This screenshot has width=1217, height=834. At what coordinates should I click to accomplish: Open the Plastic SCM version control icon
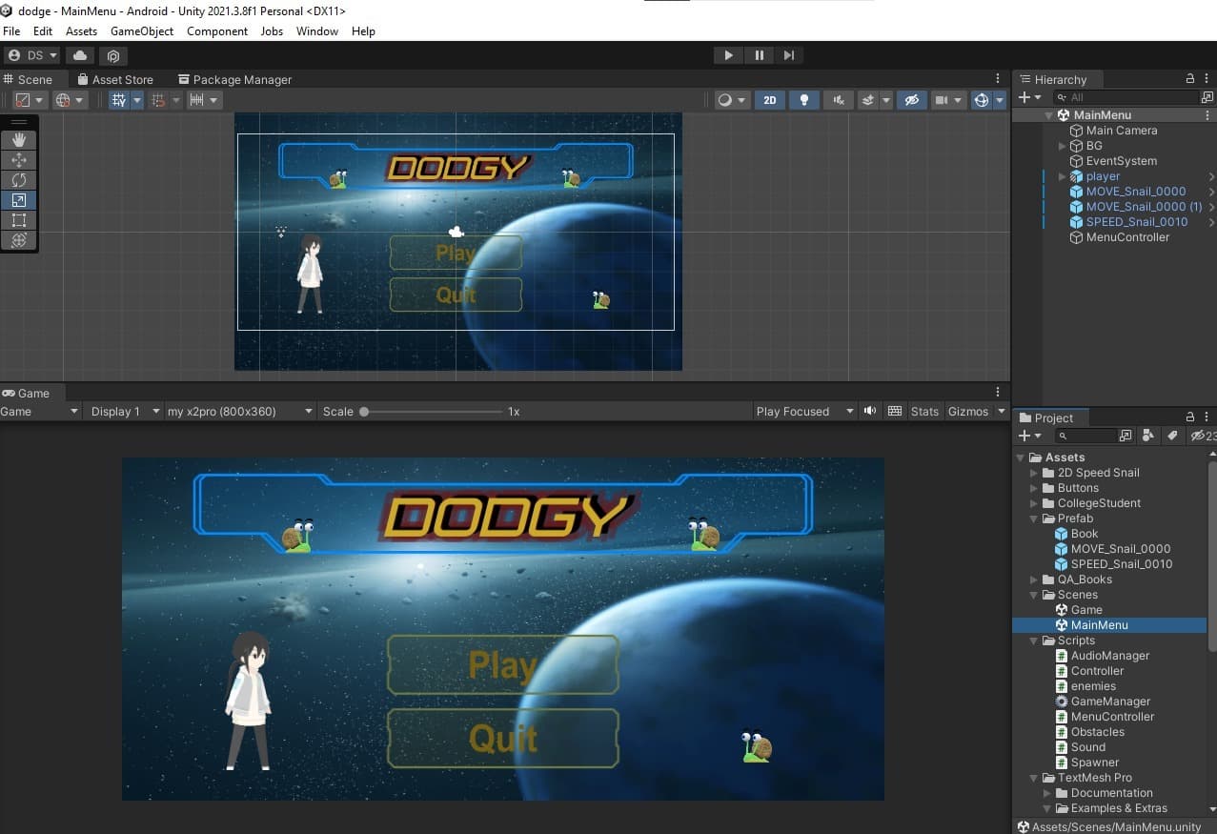point(112,55)
